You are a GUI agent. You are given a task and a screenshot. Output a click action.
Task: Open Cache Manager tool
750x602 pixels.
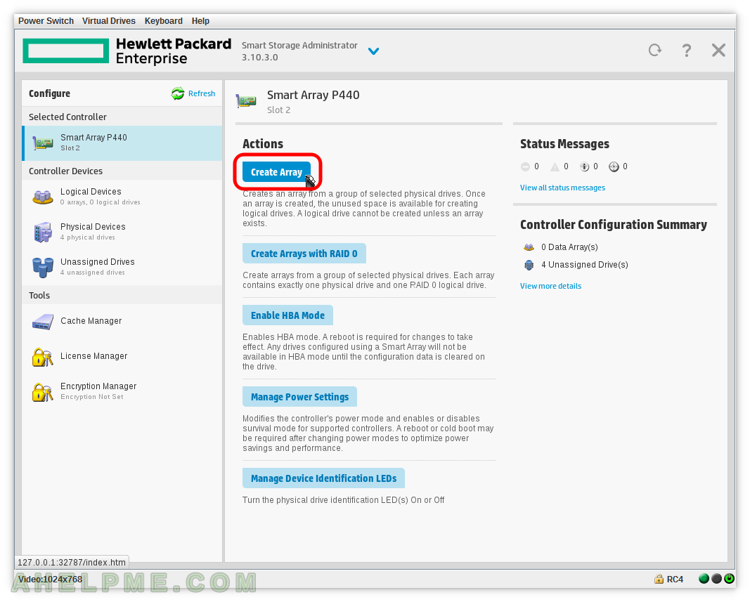pos(122,321)
